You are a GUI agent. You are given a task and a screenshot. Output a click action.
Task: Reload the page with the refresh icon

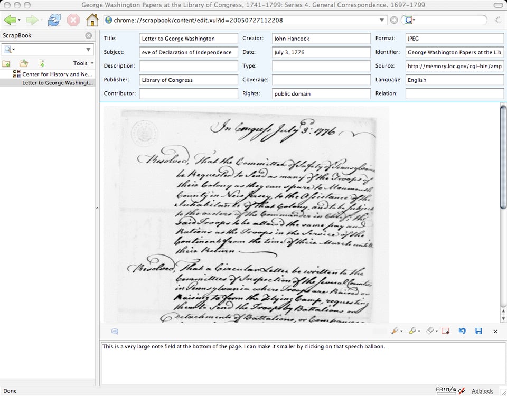[x=54, y=21]
